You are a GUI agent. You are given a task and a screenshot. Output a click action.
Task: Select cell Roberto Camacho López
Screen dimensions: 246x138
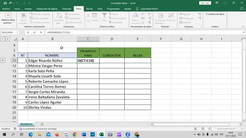(52, 81)
